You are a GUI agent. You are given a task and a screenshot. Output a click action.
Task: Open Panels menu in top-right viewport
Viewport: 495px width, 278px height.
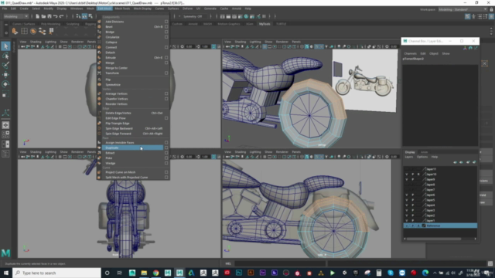pos(296,42)
